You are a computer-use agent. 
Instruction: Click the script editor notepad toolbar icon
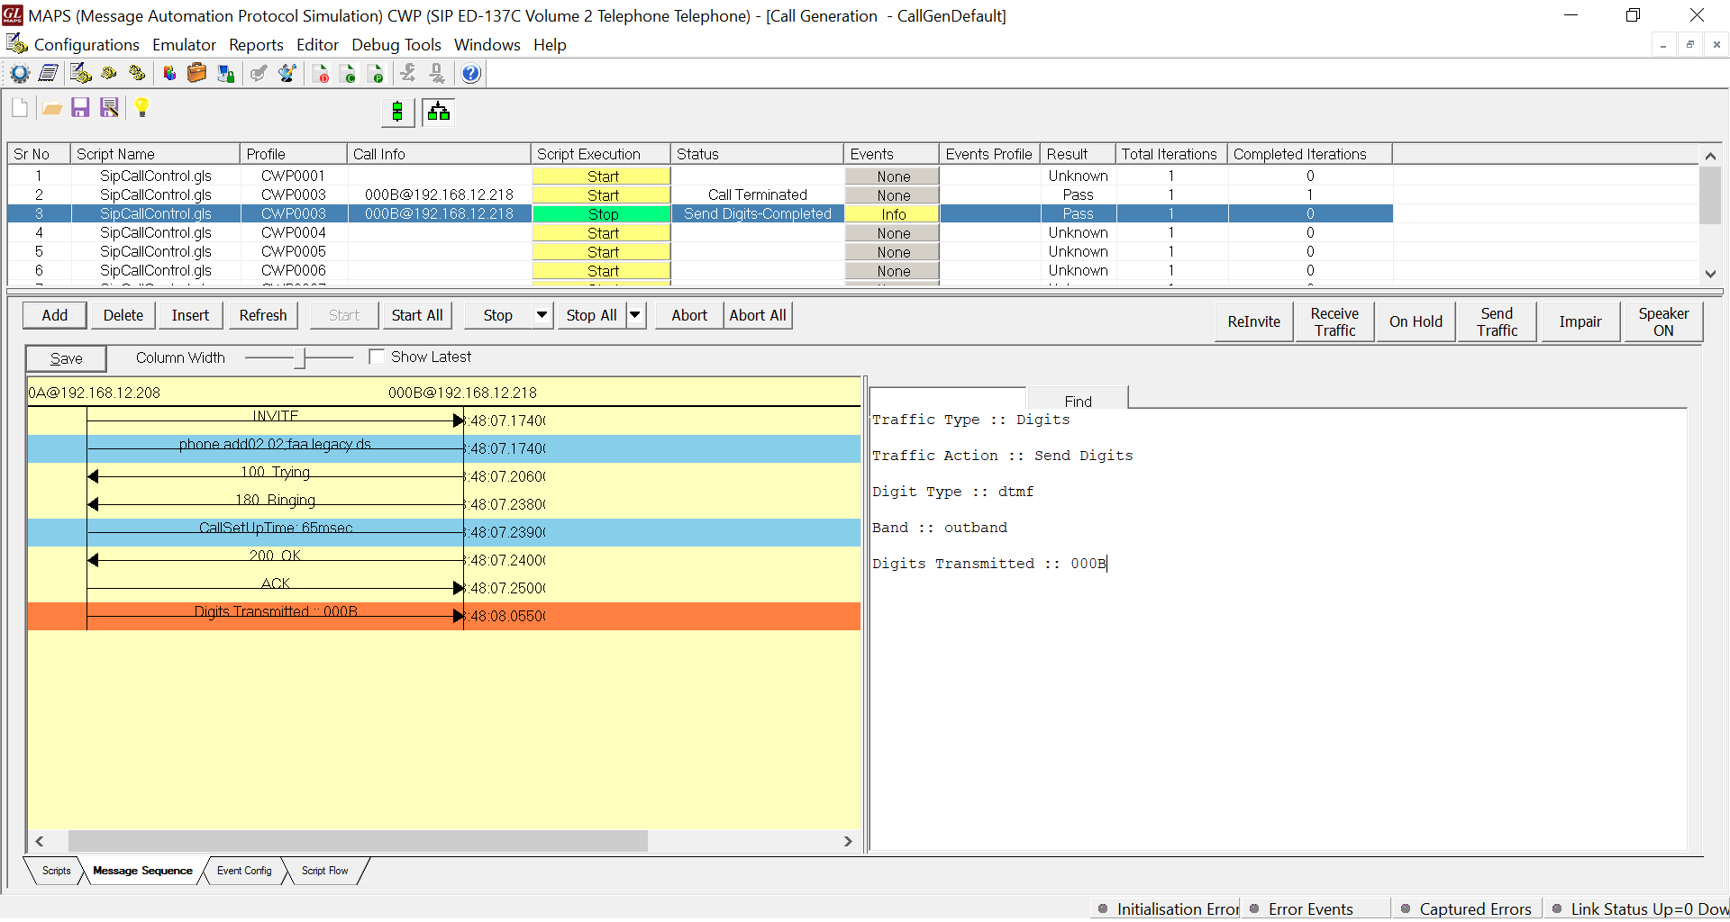pyautogui.click(x=49, y=74)
